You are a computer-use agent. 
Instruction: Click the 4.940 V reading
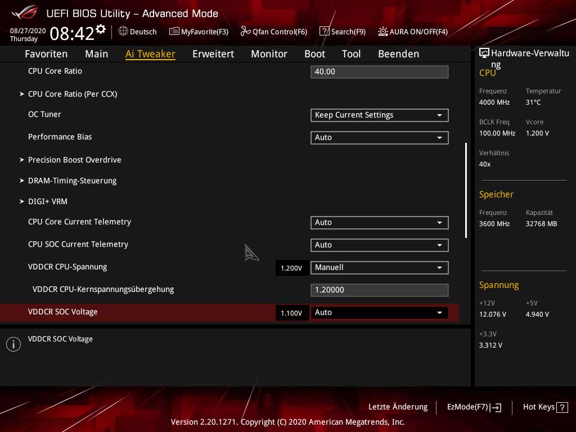pyautogui.click(x=537, y=314)
